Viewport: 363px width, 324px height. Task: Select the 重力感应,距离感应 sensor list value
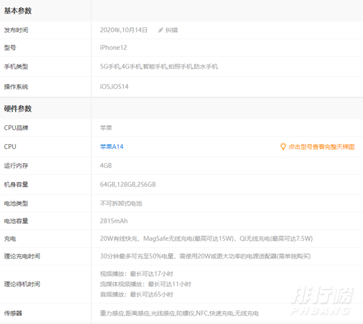180,314
